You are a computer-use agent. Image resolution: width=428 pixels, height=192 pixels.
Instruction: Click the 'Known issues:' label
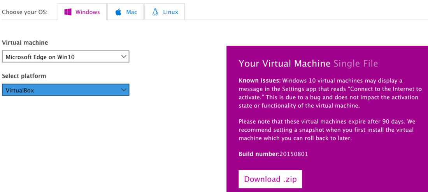point(260,81)
